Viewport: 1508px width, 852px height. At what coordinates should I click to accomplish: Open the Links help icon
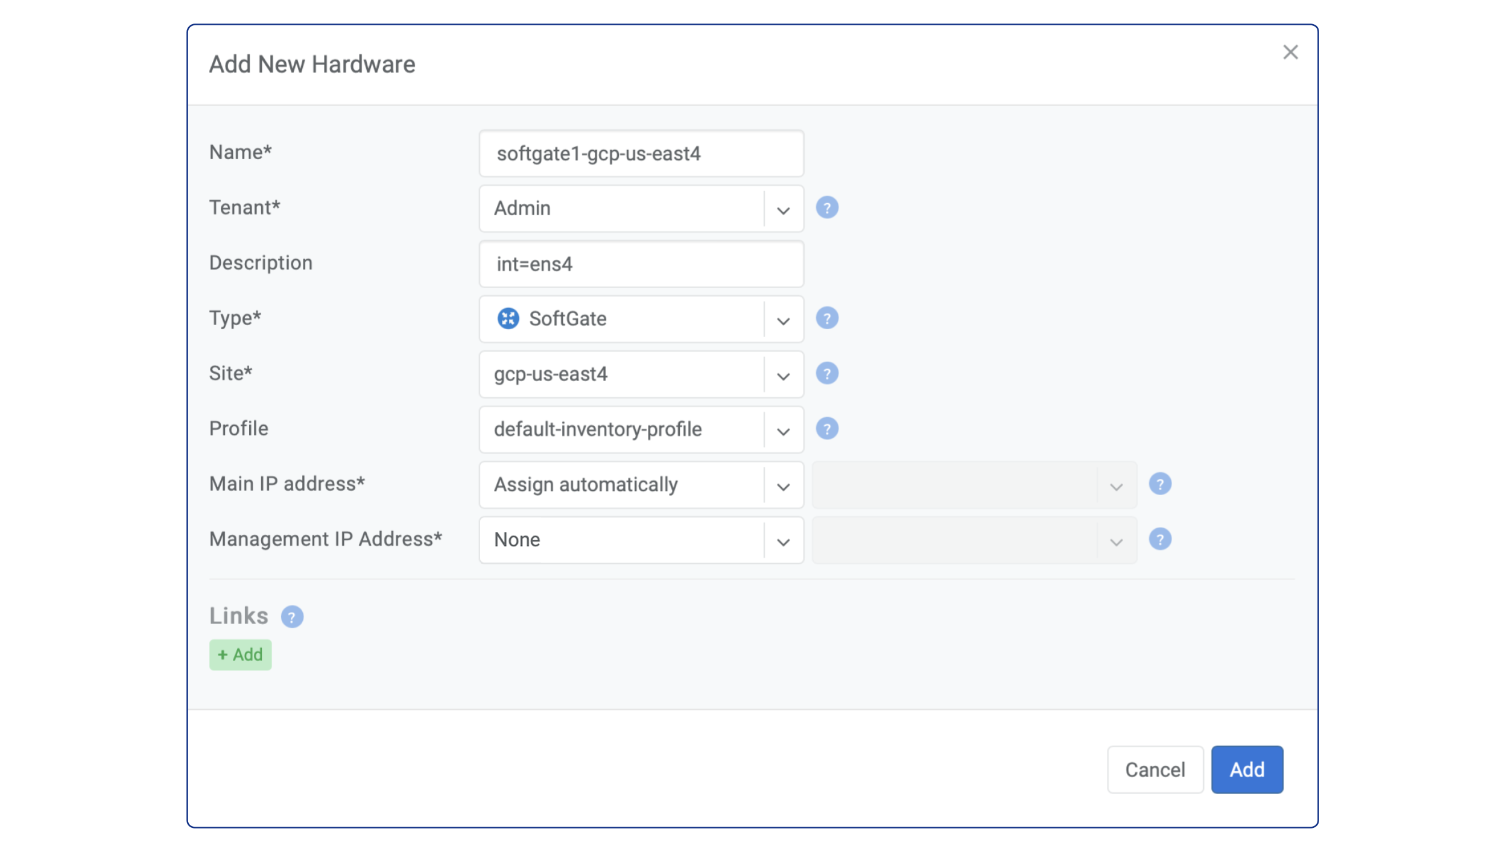point(292,616)
